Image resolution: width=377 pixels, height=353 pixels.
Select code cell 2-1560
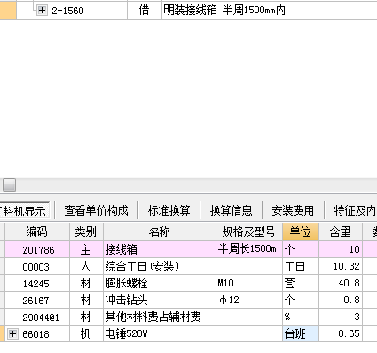click(72, 11)
